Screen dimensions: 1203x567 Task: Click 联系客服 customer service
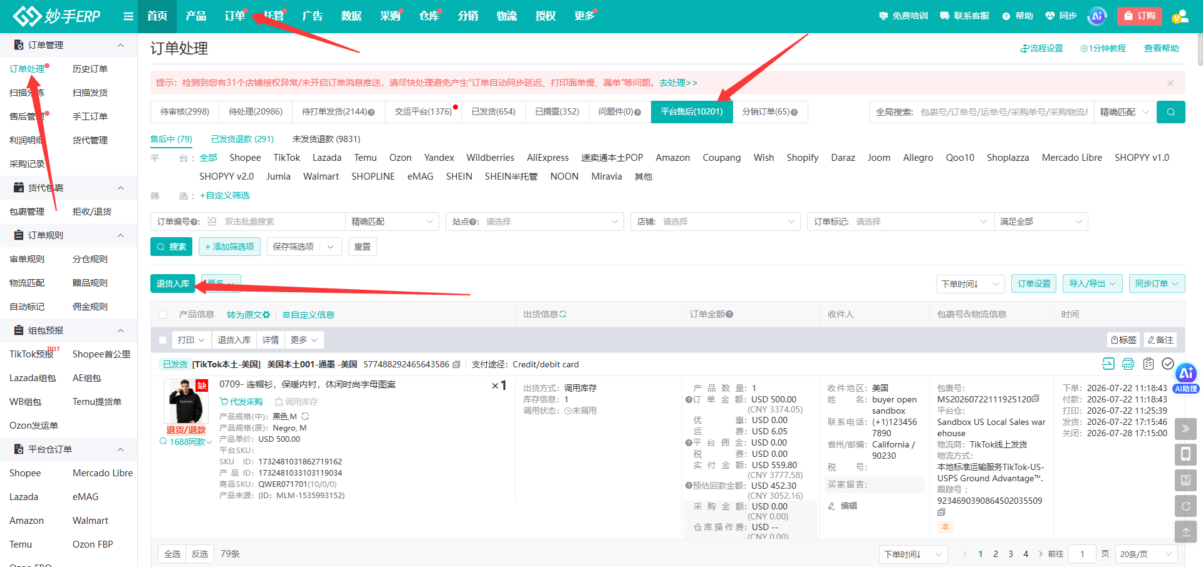coord(965,16)
